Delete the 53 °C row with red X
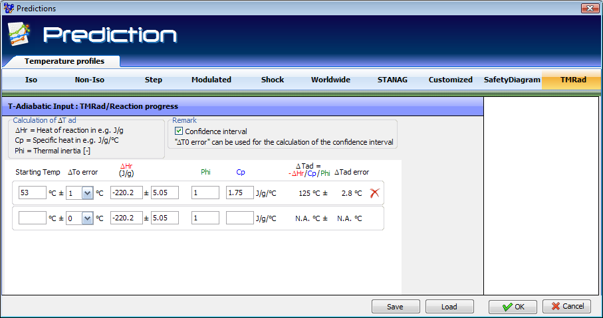This screenshot has height=318, width=603. [x=374, y=193]
